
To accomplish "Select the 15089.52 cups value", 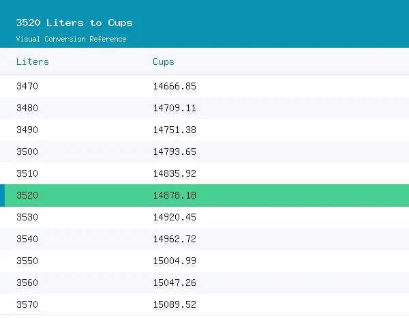I will 175,304.
